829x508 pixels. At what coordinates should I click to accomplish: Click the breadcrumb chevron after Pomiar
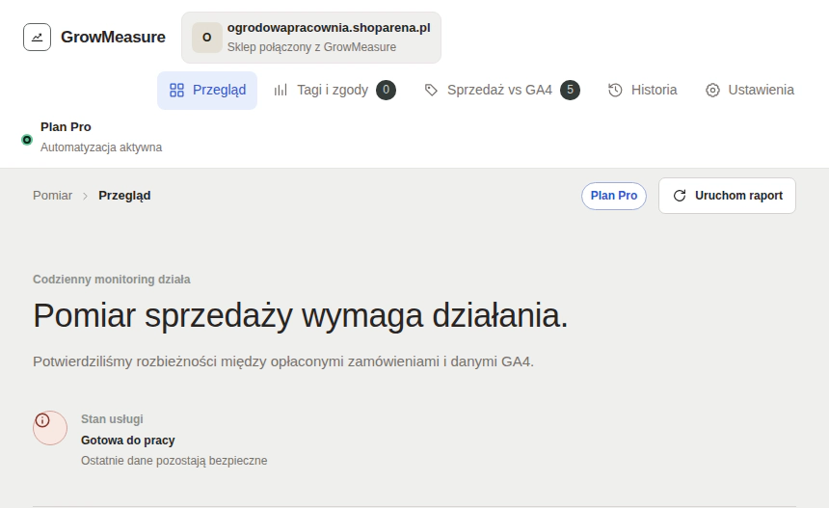[x=85, y=196]
